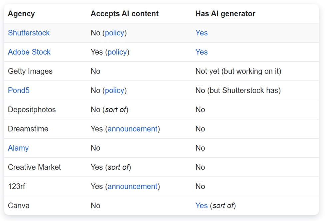Open the Dreamstime announcement link
Viewport: 325px width, 221px height.
pos(132,129)
